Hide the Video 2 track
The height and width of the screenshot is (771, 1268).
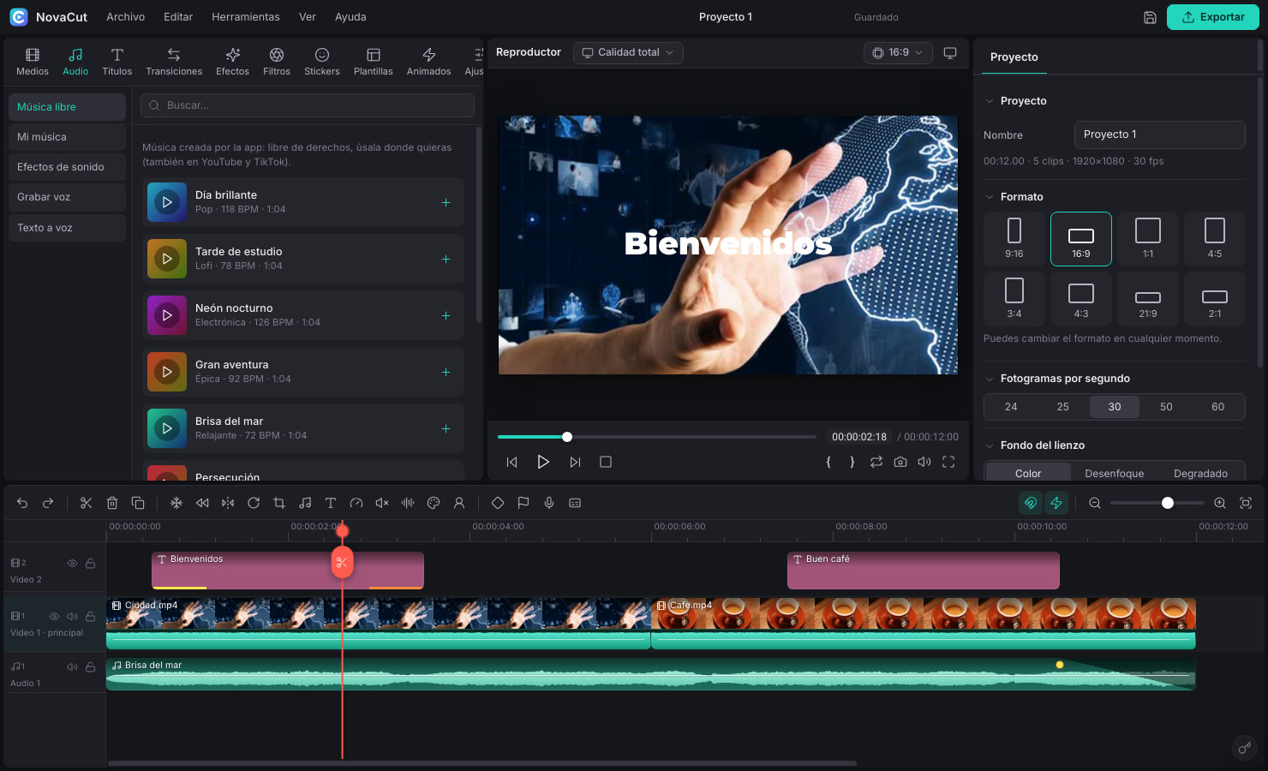(x=73, y=564)
